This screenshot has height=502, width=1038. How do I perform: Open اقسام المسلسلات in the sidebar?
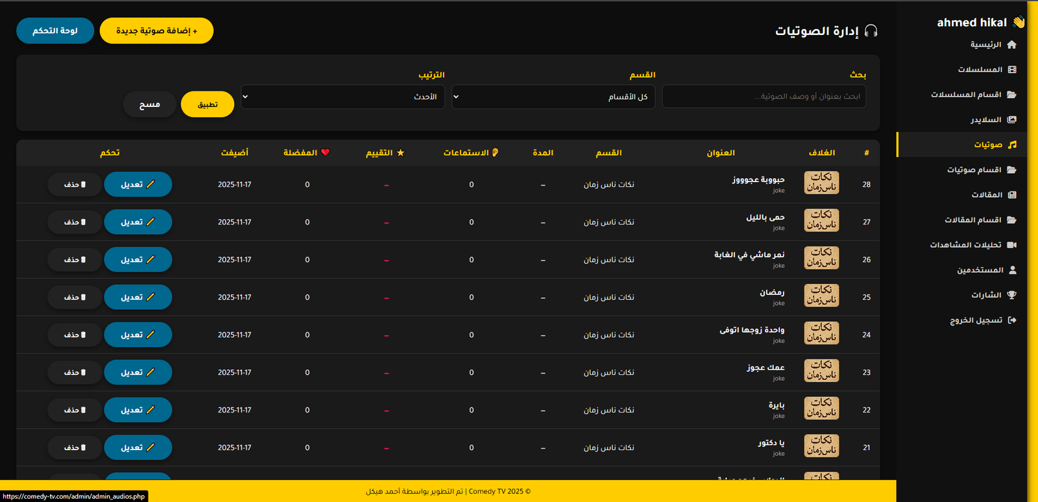point(966,95)
